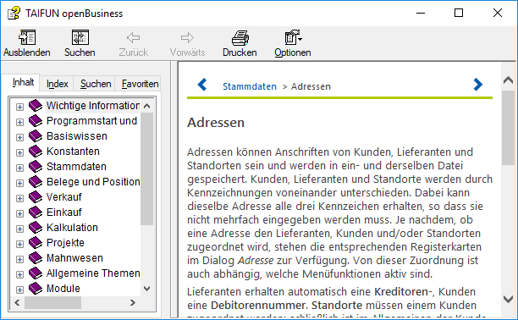Select the Basiswissen tree entry label
Screen dimensions: 518x320
coord(77,136)
